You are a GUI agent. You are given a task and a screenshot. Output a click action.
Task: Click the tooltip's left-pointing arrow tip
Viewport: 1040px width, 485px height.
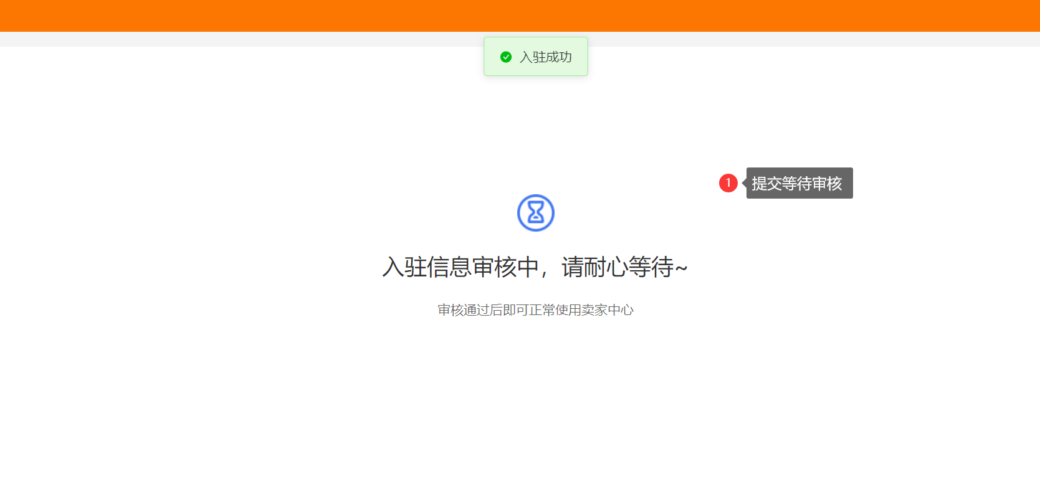pos(744,183)
